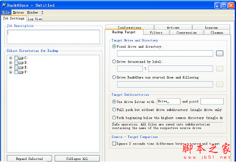This screenshot has width=236, height=162.
Task: Open the Extras menu
Action: coord(18,12)
